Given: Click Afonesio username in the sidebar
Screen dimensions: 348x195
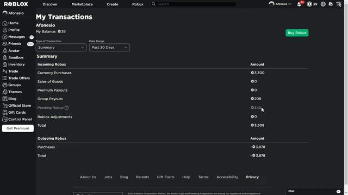Looking at the screenshot, I should click(16, 13).
